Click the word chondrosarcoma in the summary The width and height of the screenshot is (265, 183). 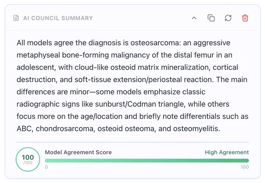(65, 128)
